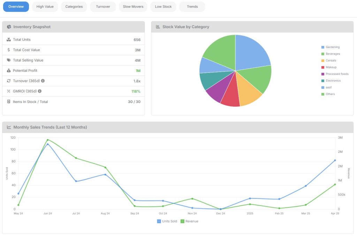Click the line chart icon beside Monthly Sales Trends

pyautogui.click(x=9, y=127)
